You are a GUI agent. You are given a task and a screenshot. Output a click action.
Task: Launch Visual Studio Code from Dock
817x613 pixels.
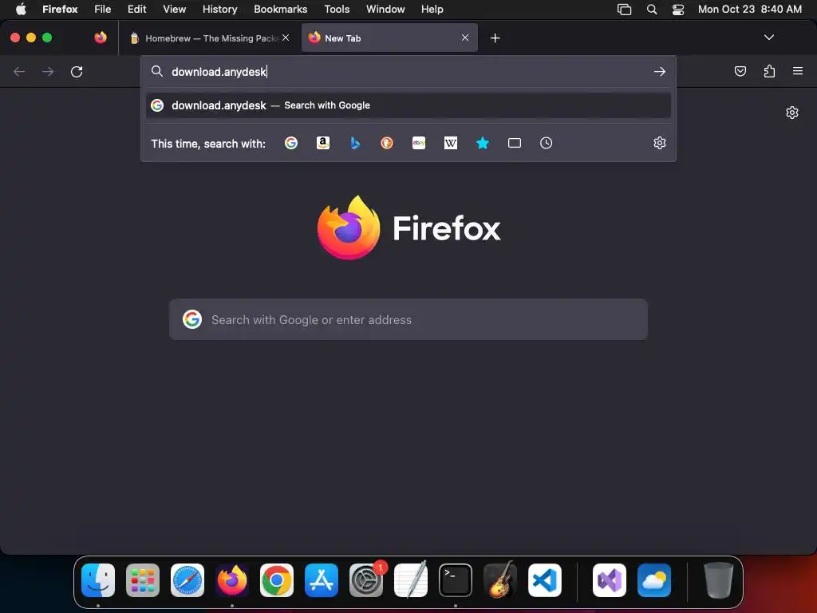point(544,580)
